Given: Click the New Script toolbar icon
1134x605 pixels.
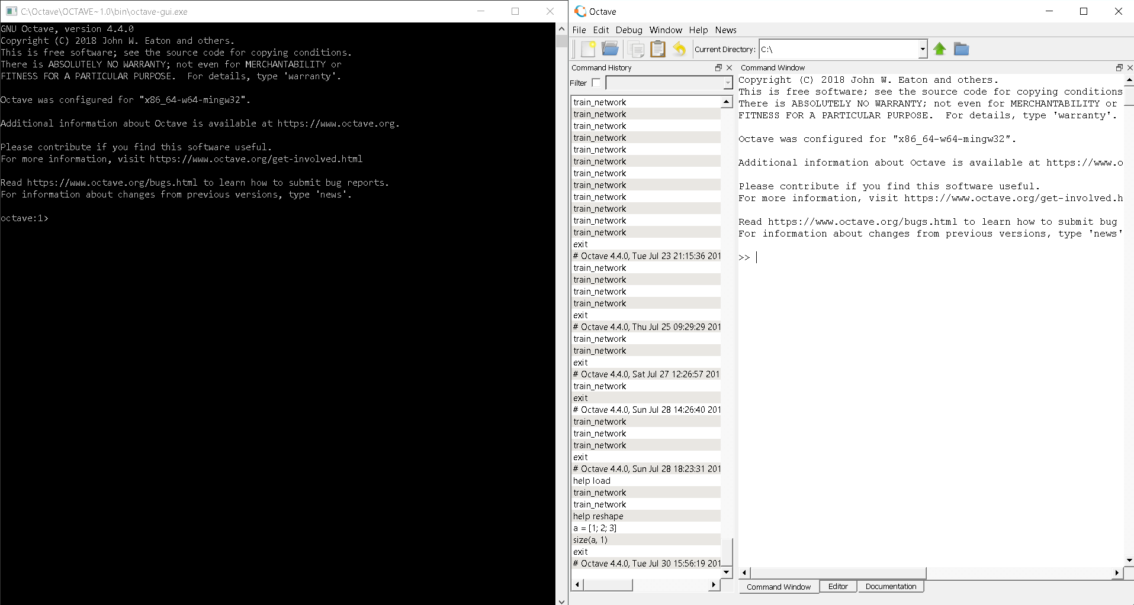Looking at the screenshot, I should click(588, 49).
